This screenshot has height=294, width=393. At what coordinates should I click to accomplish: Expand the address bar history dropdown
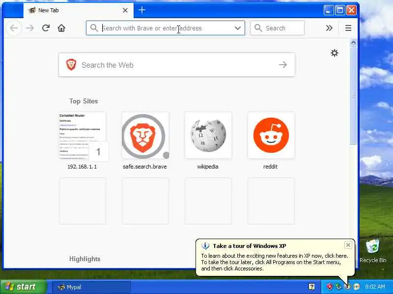point(238,28)
